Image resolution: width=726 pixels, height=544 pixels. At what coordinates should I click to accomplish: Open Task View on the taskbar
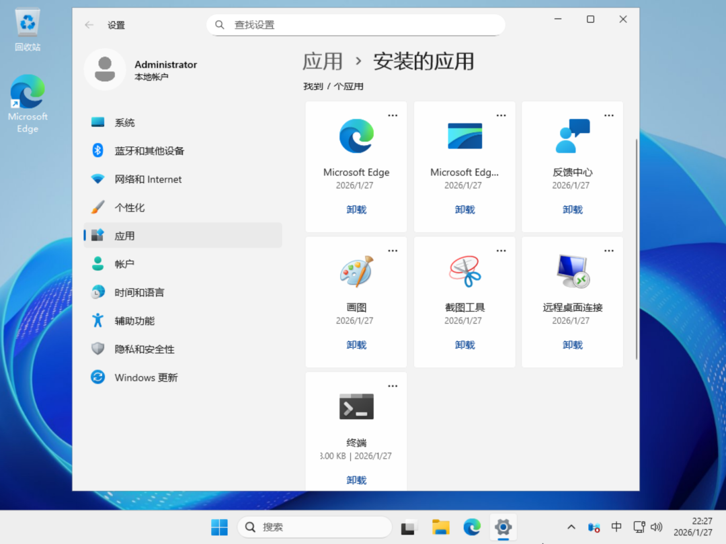[408, 527]
